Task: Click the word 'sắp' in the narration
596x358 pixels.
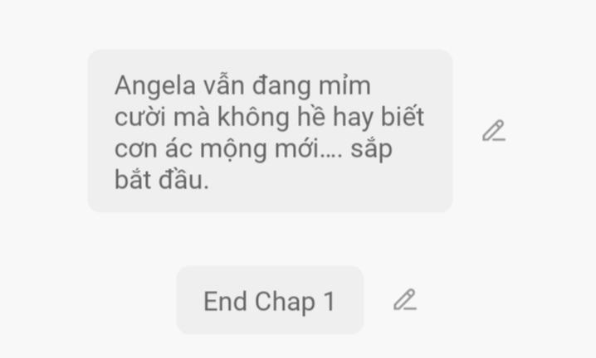Action: (371, 149)
